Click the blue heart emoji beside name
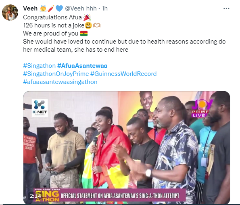Image resolution: width=240 pixels, height=205 pixels. pos(59,8)
